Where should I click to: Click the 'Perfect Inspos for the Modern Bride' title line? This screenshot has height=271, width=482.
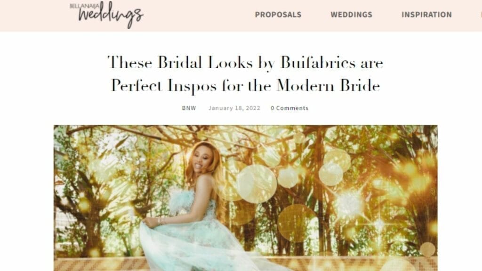245,86
